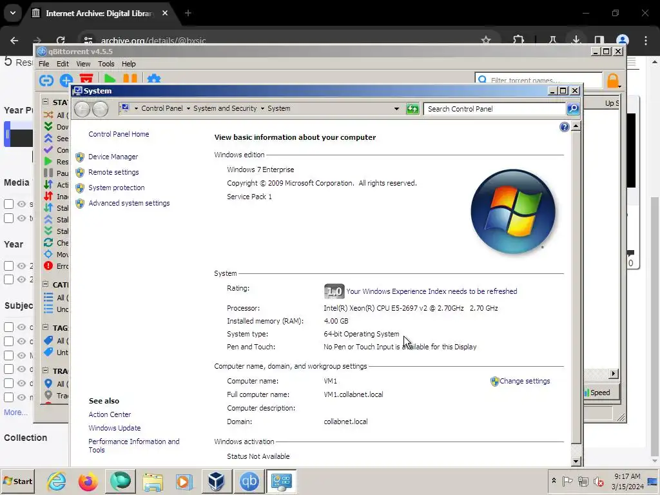Click the qBittorrent taskbar button
The image size is (660, 495).
coord(249,481)
